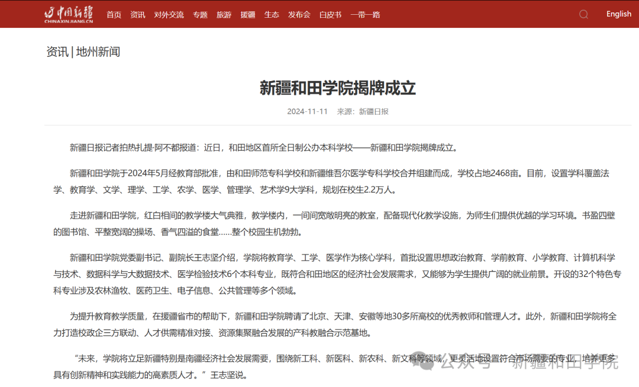Open the 专题 section
Viewport: 639px width, 387px height.
(x=200, y=14)
